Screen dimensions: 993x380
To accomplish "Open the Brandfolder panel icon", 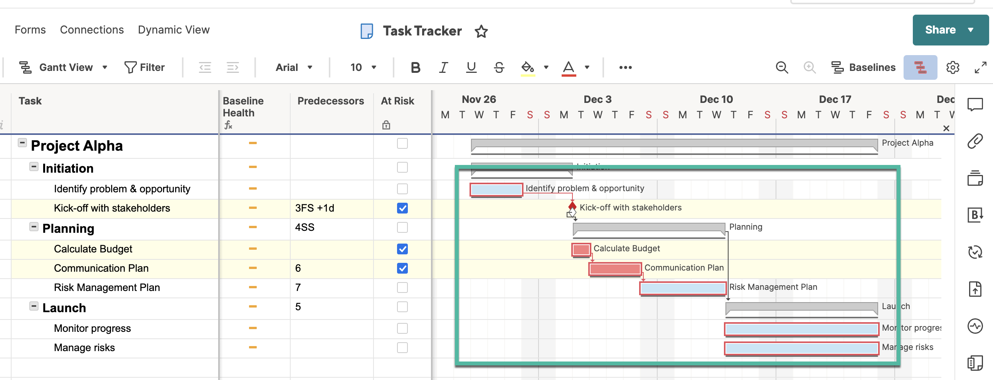I will [x=975, y=215].
